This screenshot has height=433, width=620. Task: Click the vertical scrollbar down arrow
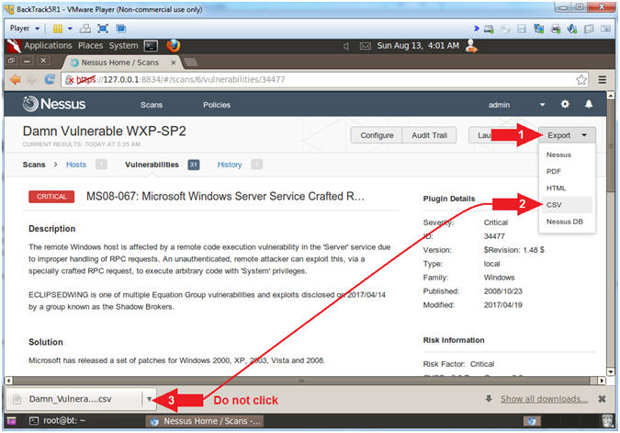[x=611, y=371]
